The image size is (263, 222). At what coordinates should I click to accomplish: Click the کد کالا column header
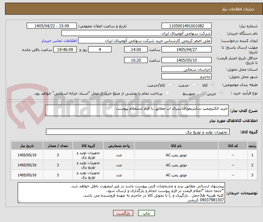233,146
